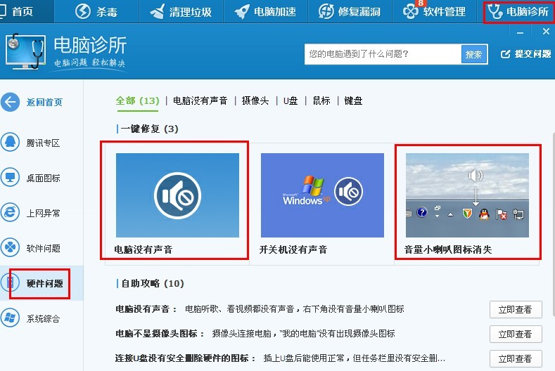Click 立即查看 for 电脑不显摄像头图标

tap(516, 334)
